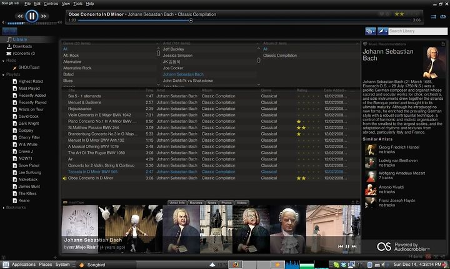Open similar artist Wolfgang Amadeus Mozart
This screenshot has width=450, height=269.
point(402,174)
